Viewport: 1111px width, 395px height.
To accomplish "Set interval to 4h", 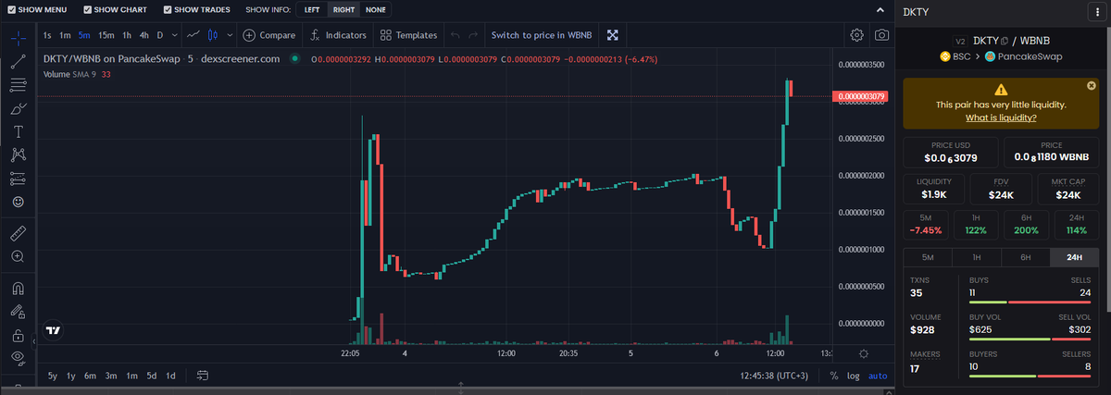I will (x=144, y=35).
